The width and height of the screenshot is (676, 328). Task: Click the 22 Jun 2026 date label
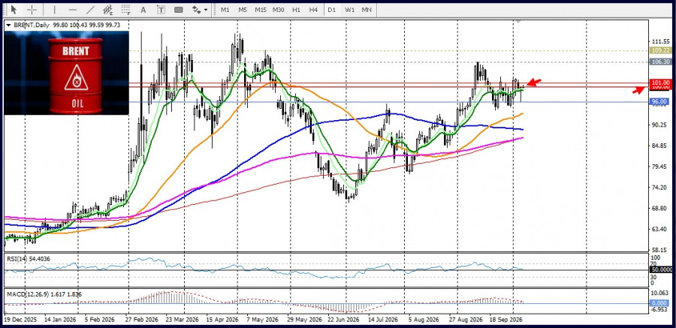pyautogui.click(x=343, y=320)
